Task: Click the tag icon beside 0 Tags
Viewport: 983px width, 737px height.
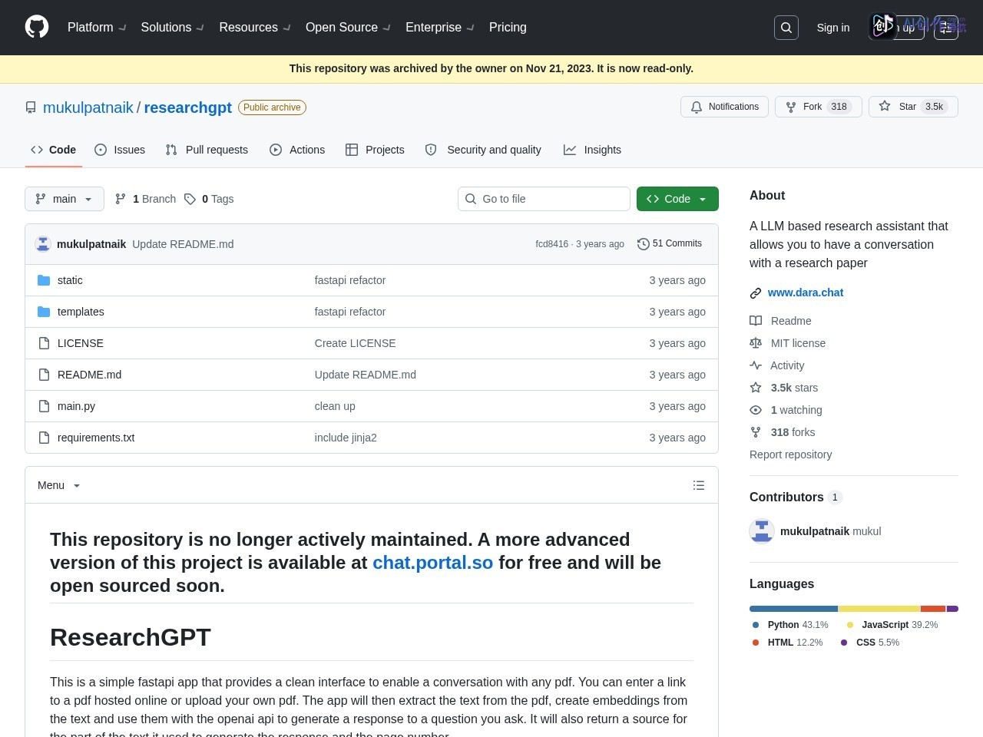Action: [190, 199]
